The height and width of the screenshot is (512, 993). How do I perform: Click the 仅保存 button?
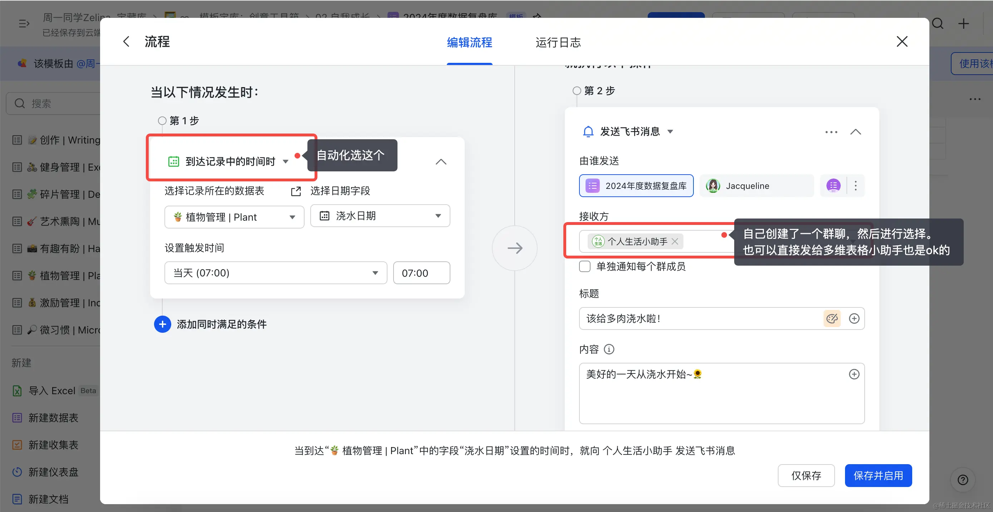pyautogui.click(x=806, y=476)
